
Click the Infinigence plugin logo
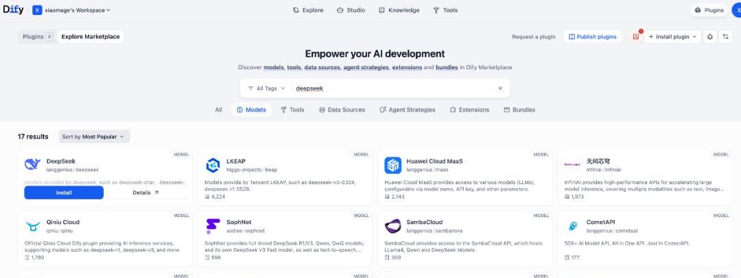point(573,165)
